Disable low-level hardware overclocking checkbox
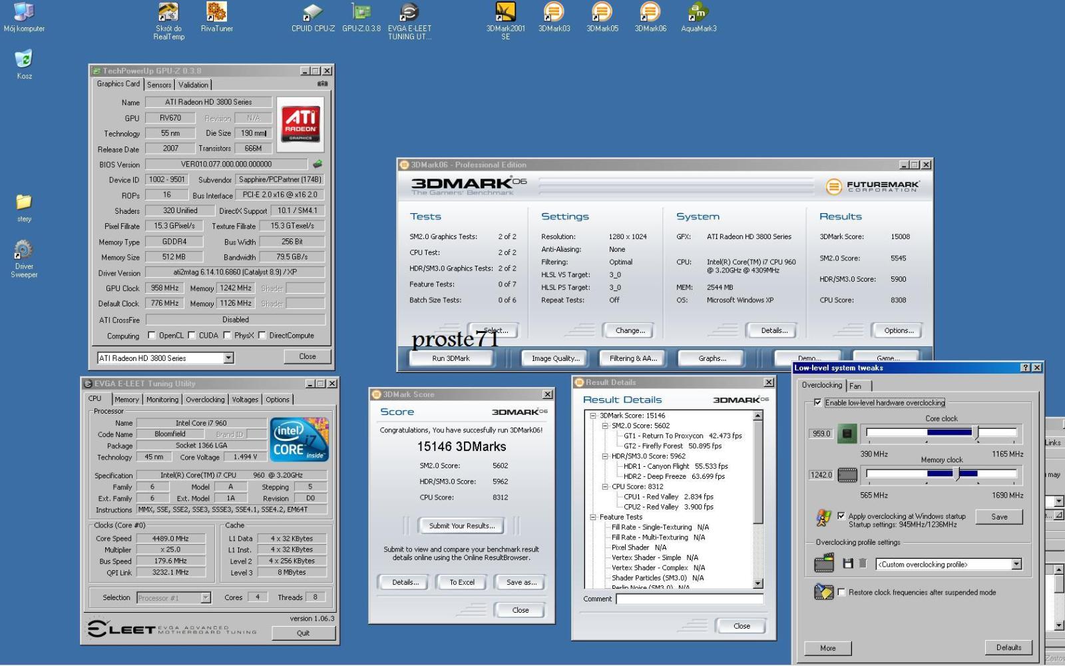Screen dimensions: 1065x666 point(818,403)
